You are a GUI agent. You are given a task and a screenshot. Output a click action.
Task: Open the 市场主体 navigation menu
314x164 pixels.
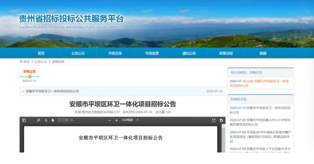pos(115,53)
